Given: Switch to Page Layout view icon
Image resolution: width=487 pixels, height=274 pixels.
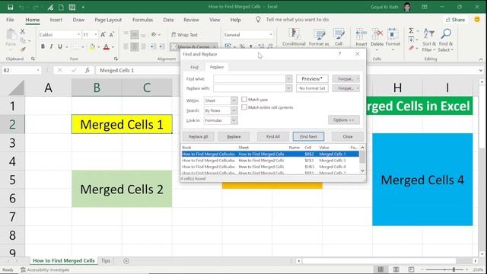Looking at the screenshot, I should click(396, 269).
